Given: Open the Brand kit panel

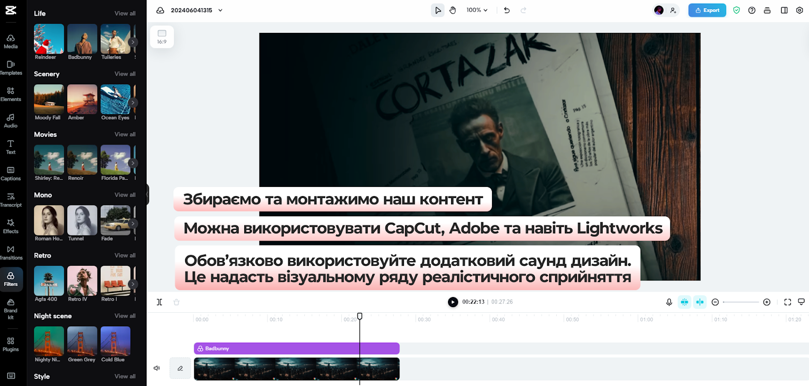Looking at the screenshot, I should coord(11,309).
